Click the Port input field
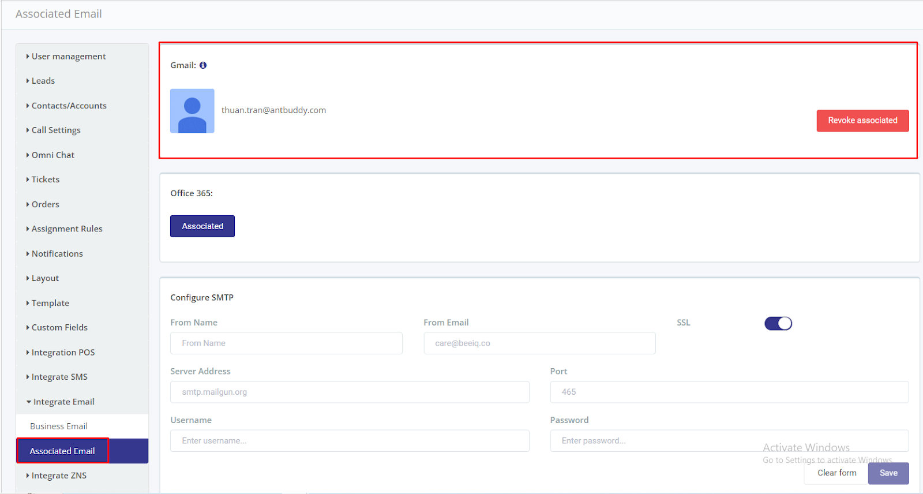This screenshot has width=923, height=494. (x=729, y=392)
